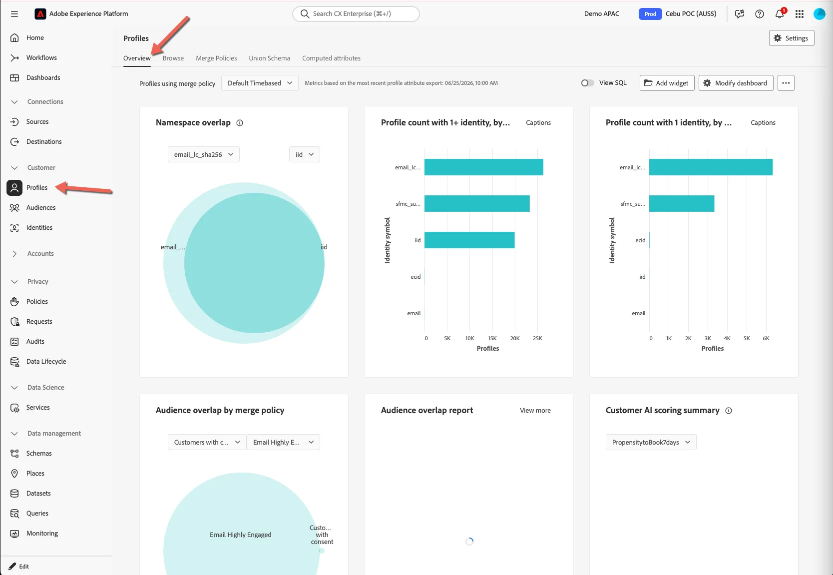Viewport: 833px width, 575px height.
Task: Switch to the Merge Policies tab
Action: (x=216, y=58)
